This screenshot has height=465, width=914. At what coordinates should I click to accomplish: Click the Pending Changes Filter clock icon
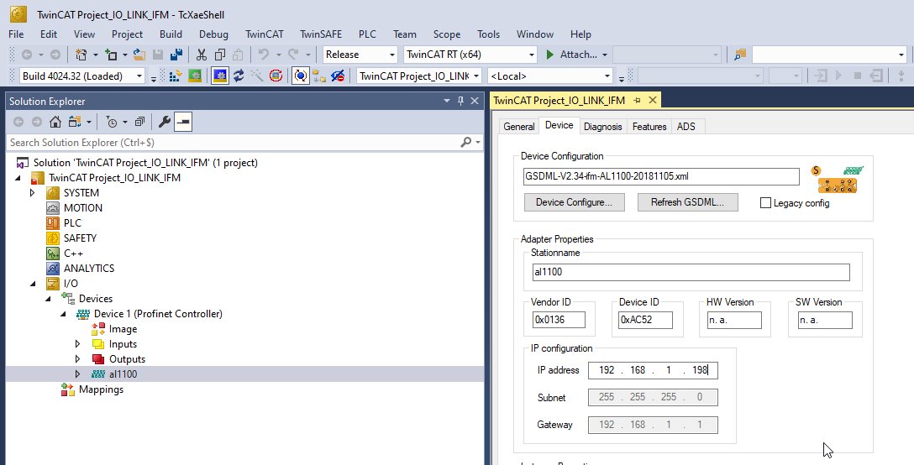(112, 122)
